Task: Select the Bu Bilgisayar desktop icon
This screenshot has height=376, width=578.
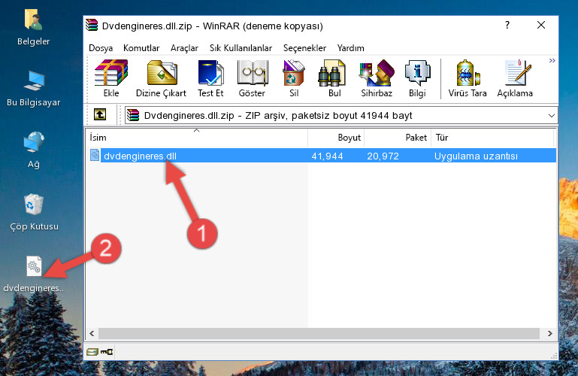Action: pos(34,89)
